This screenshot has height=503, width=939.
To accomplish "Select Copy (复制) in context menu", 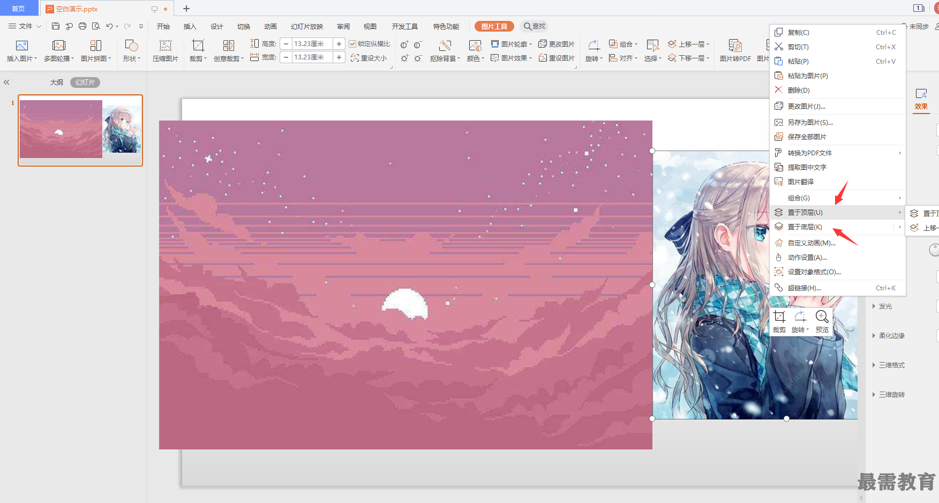I will tap(837, 32).
